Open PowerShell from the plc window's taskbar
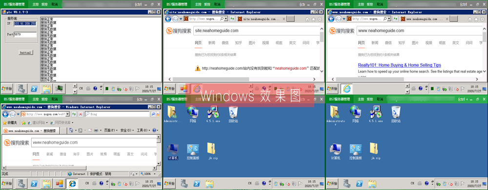488x190 pixels. click(34, 89)
